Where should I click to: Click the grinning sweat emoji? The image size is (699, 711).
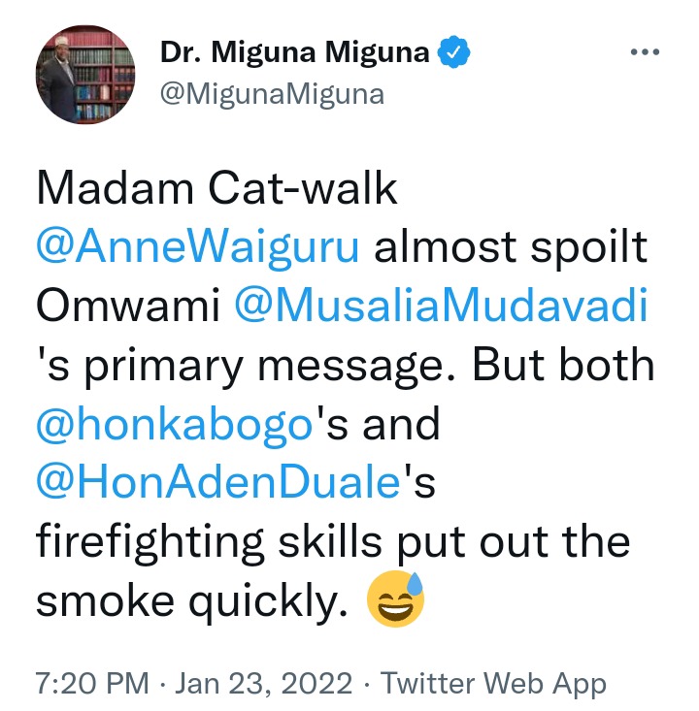click(x=395, y=599)
